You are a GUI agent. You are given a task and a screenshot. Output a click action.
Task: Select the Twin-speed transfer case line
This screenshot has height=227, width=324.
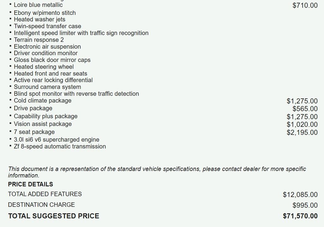coord(47,26)
